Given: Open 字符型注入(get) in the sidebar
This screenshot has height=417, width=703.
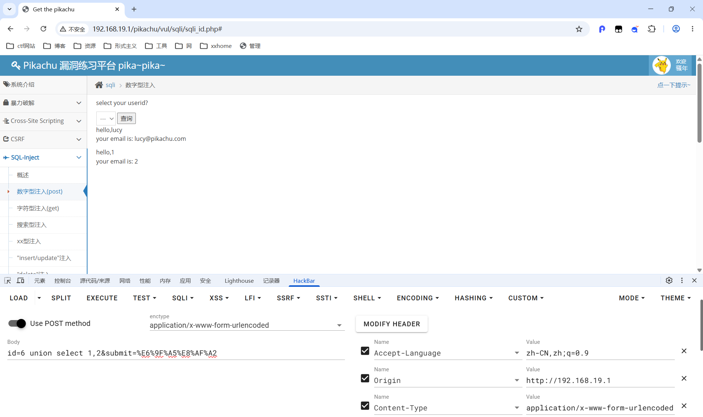Looking at the screenshot, I should 38,208.
